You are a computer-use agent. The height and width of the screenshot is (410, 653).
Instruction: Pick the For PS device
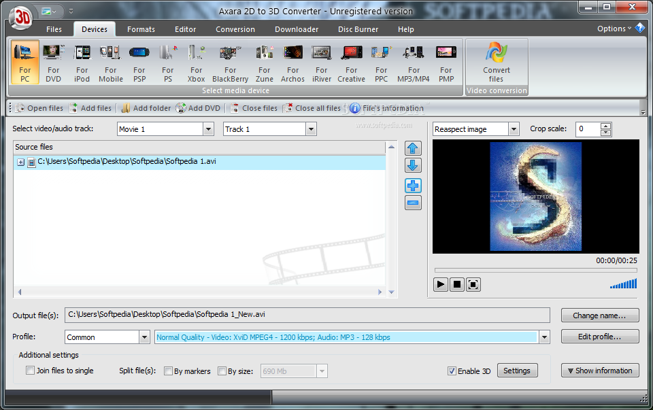coord(168,63)
